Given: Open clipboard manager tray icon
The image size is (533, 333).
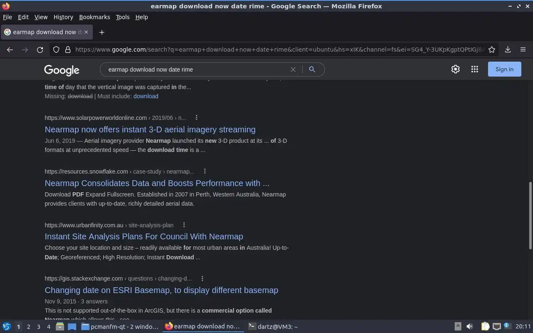Looking at the screenshot, I should [485, 327].
